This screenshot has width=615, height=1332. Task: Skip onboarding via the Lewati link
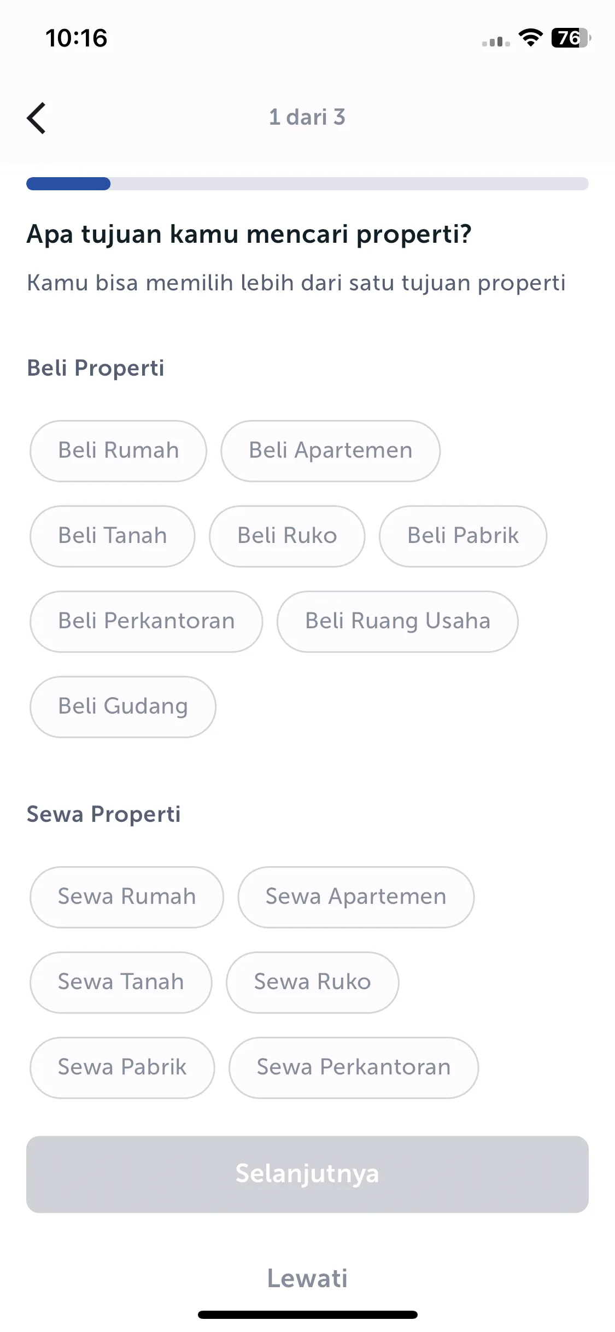click(x=307, y=1278)
